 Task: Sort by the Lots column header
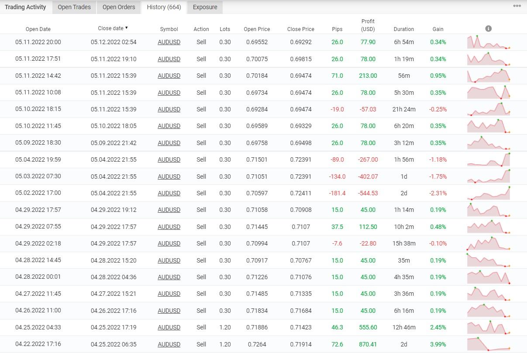pos(225,29)
